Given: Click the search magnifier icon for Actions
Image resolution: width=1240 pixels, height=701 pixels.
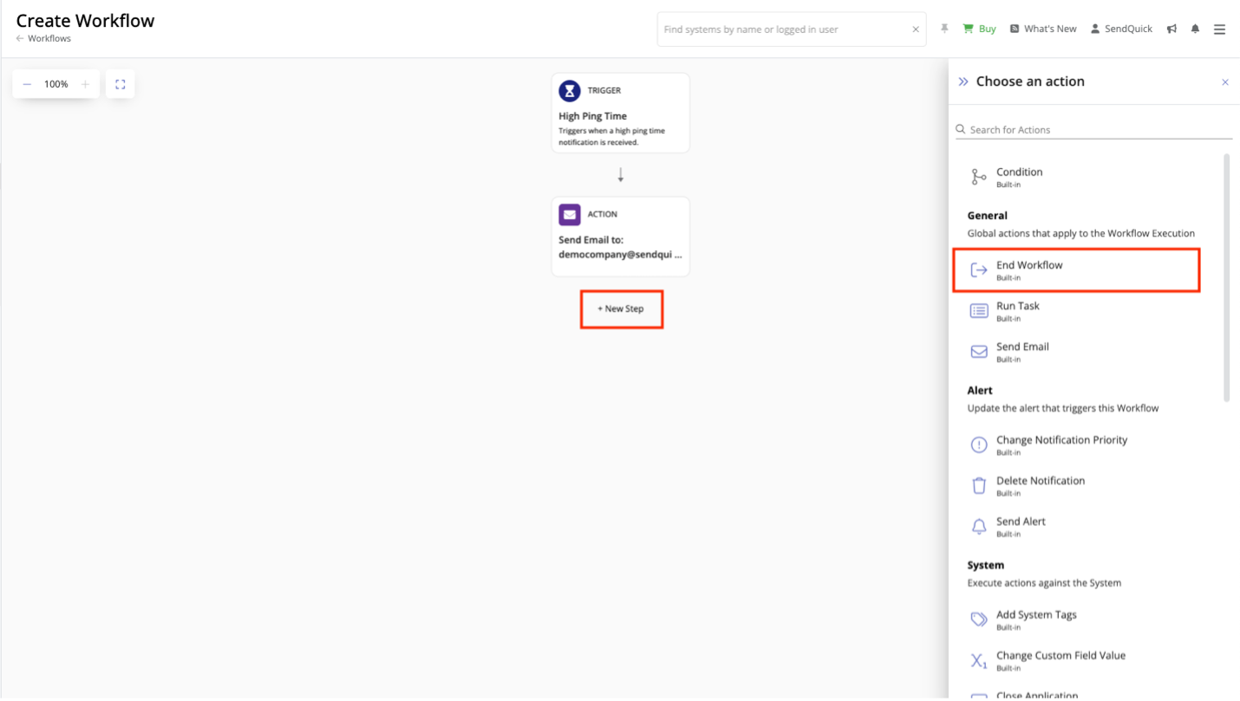Looking at the screenshot, I should [x=961, y=129].
